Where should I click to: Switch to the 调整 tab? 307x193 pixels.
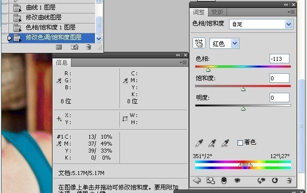tap(198, 12)
